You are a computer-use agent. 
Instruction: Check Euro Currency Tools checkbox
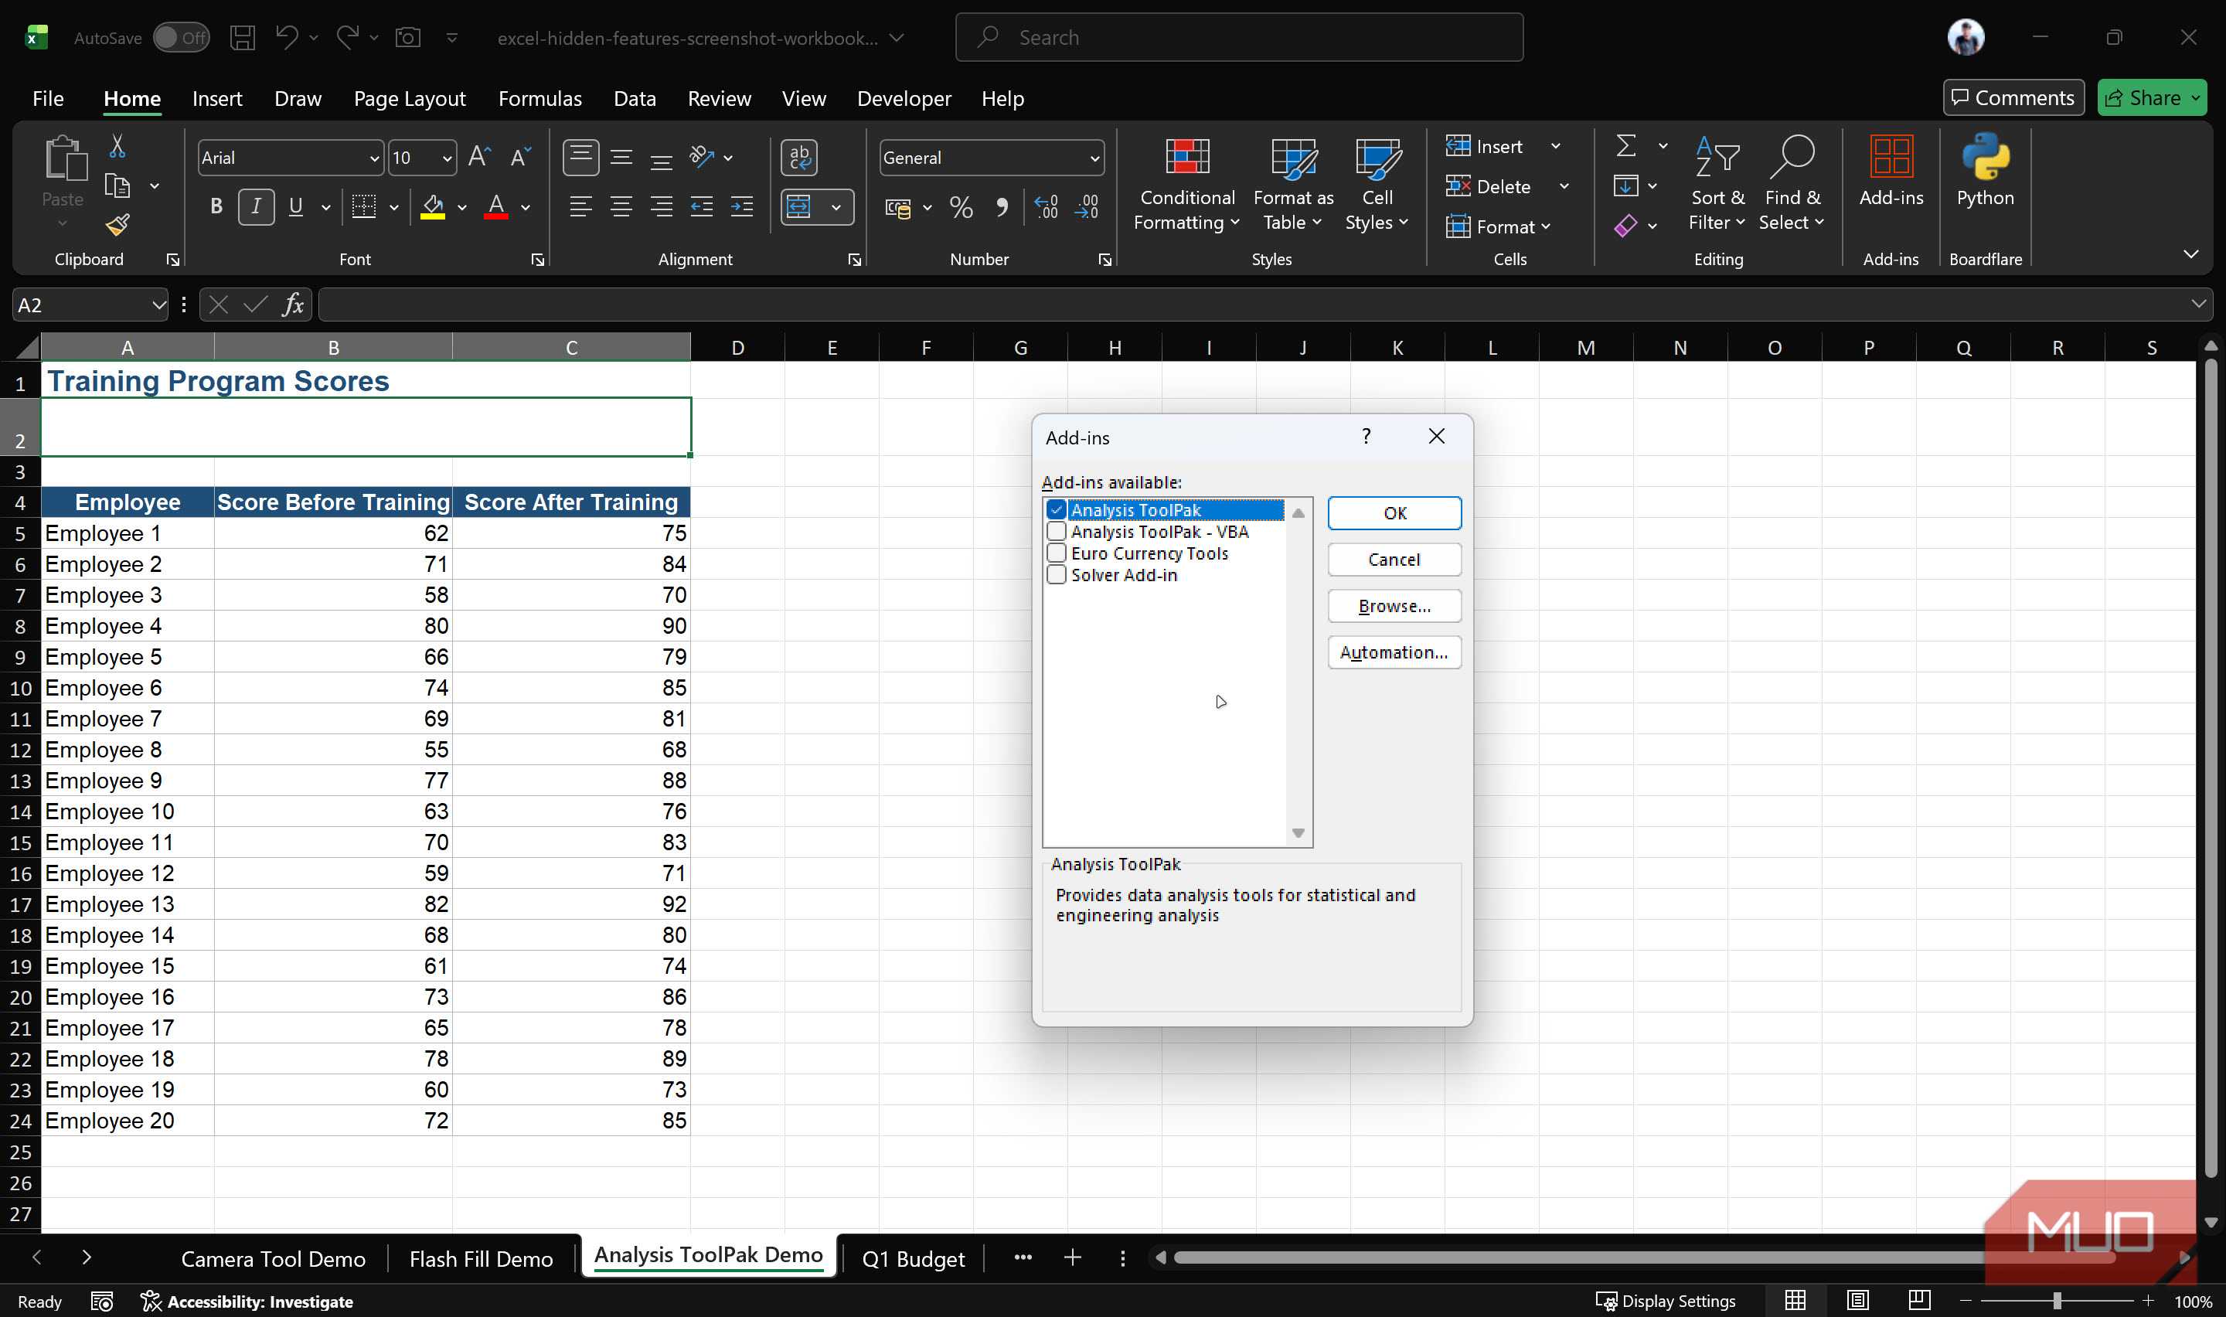(x=1056, y=553)
